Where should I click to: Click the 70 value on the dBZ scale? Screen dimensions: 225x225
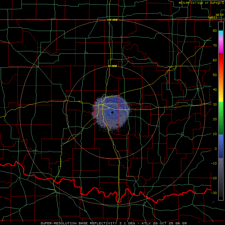tap(215, 45)
